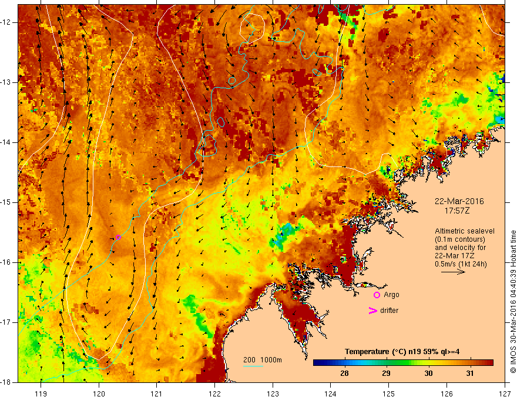
Task: Click the latitude -18 axis label
Action: (6, 382)
